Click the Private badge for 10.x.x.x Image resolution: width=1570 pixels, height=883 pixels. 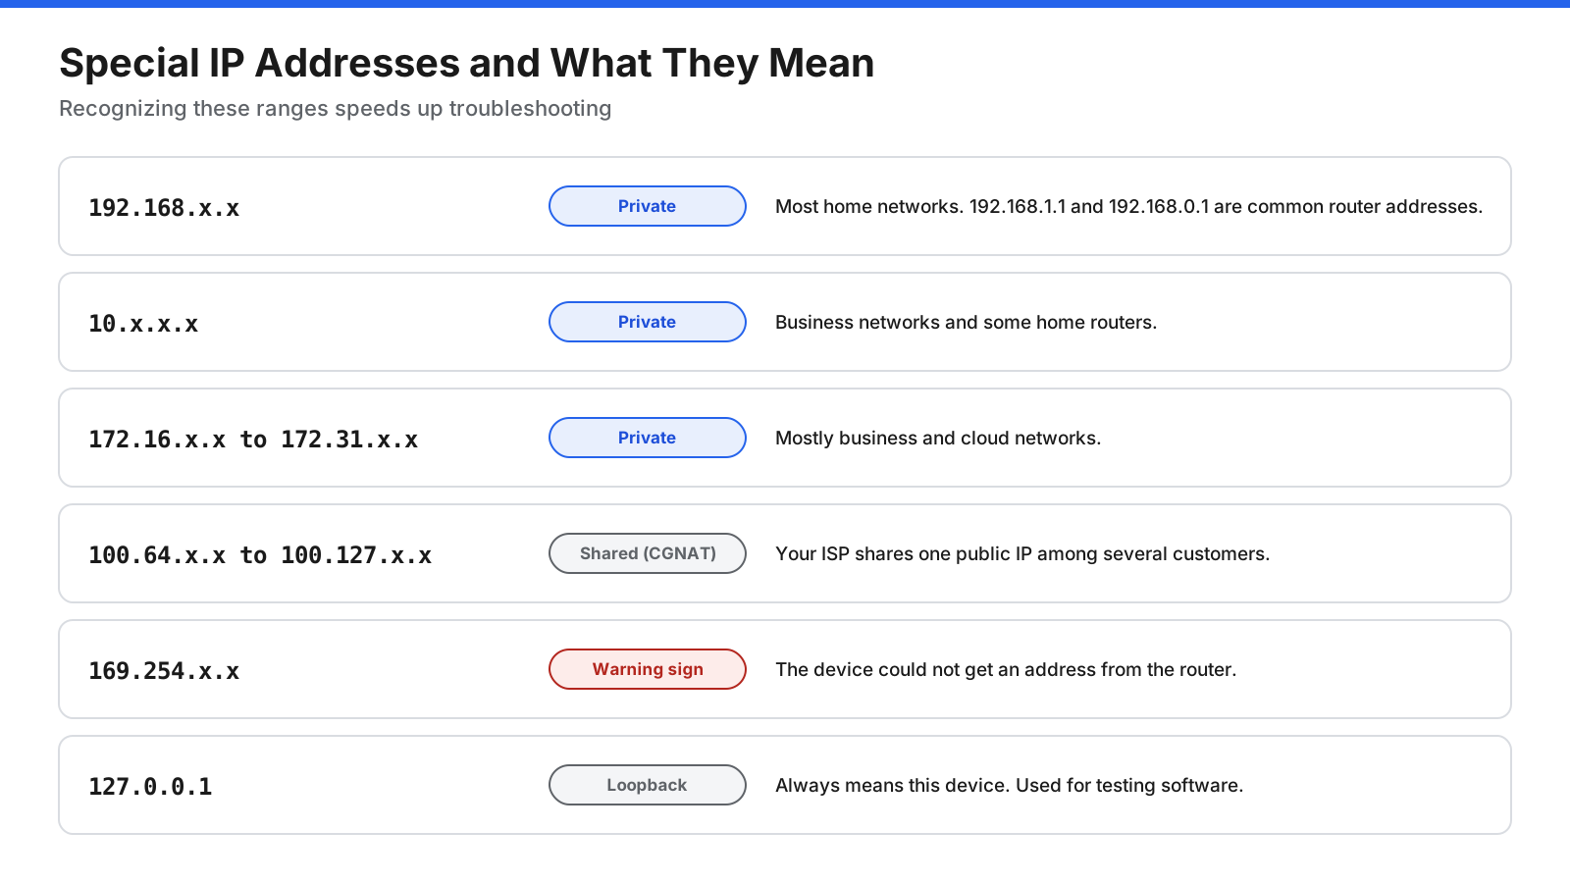click(x=648, y=322)
